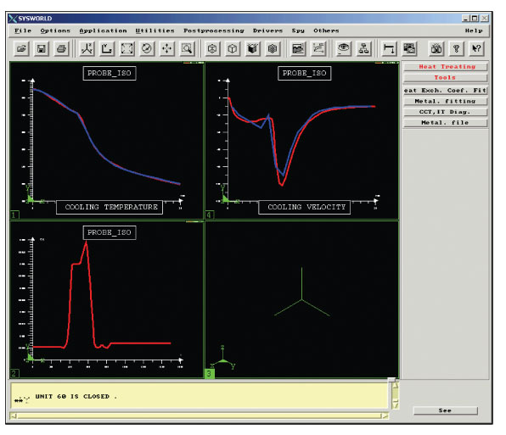The height and width of the screenshot is (435, 506).
Task: Open the Postprocessing menu
Action: tap(214, 31)
